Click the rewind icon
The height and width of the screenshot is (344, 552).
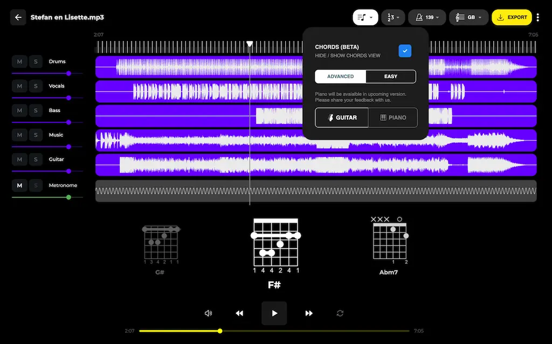(239, 313)
